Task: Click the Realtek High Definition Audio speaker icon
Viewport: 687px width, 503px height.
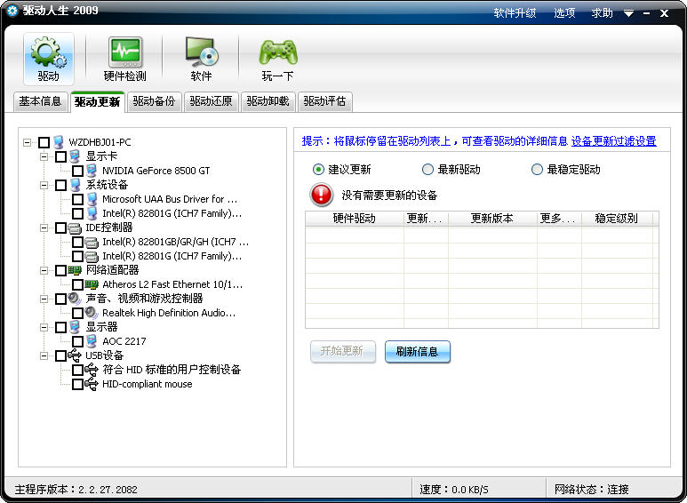Action: 92,313
